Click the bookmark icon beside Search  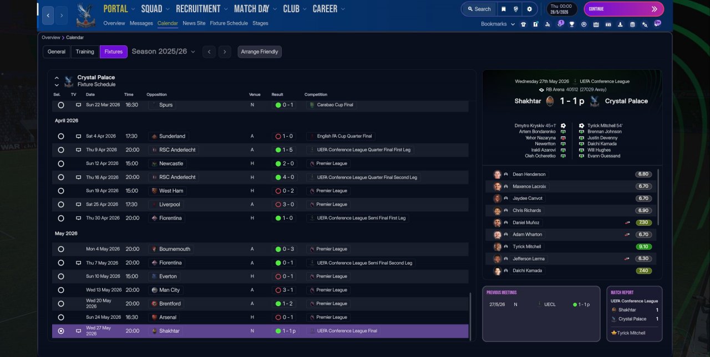[x=503, y=9]
